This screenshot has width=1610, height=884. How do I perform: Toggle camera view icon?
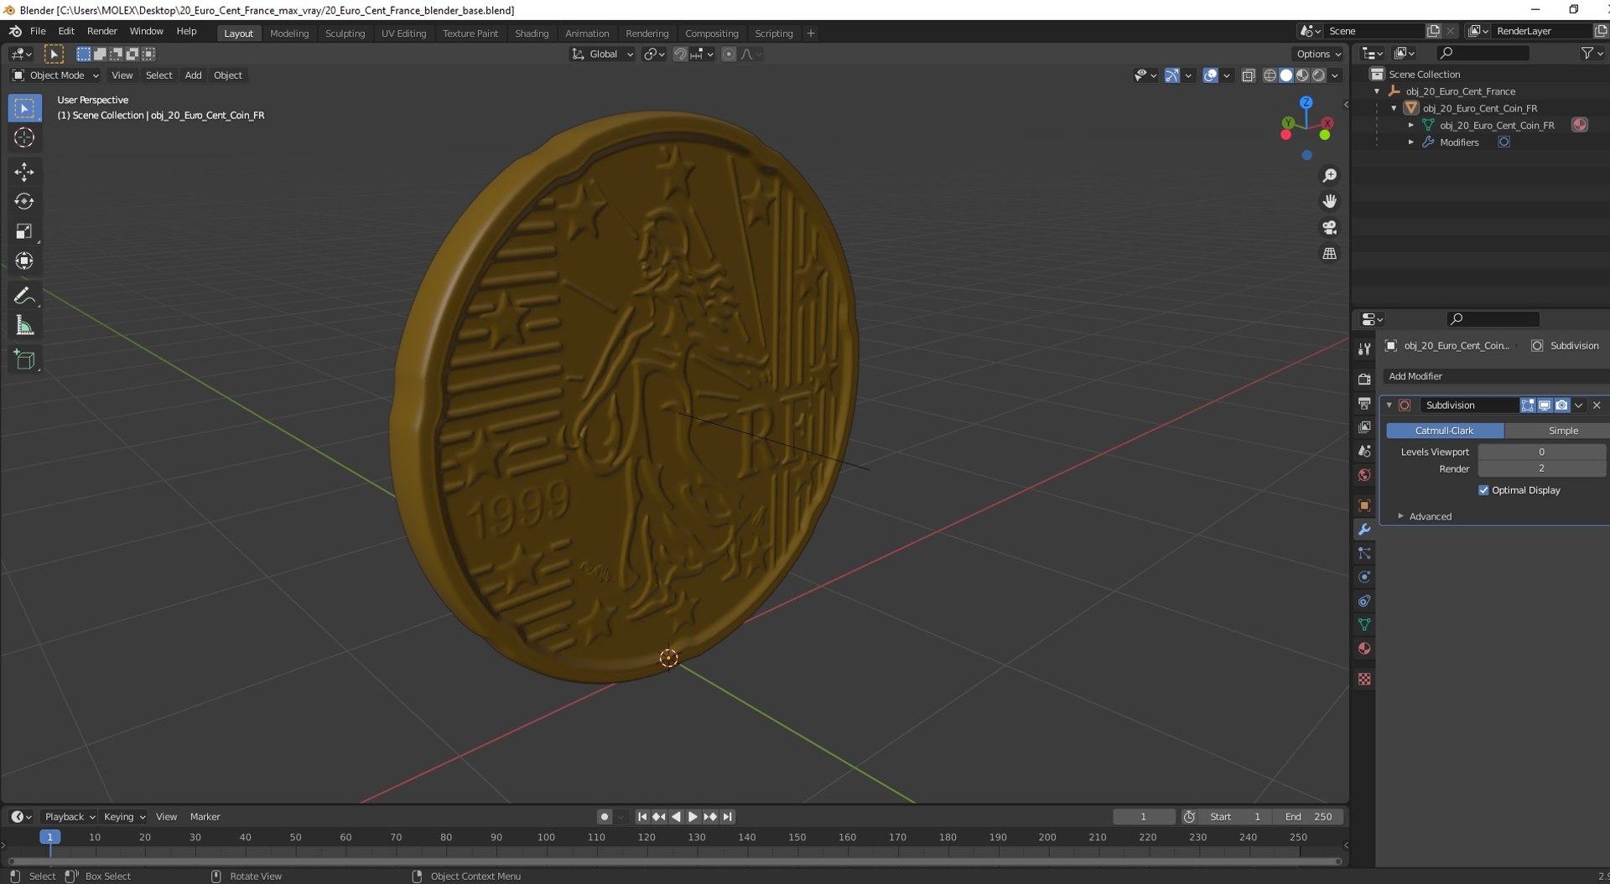(1330, 227)
